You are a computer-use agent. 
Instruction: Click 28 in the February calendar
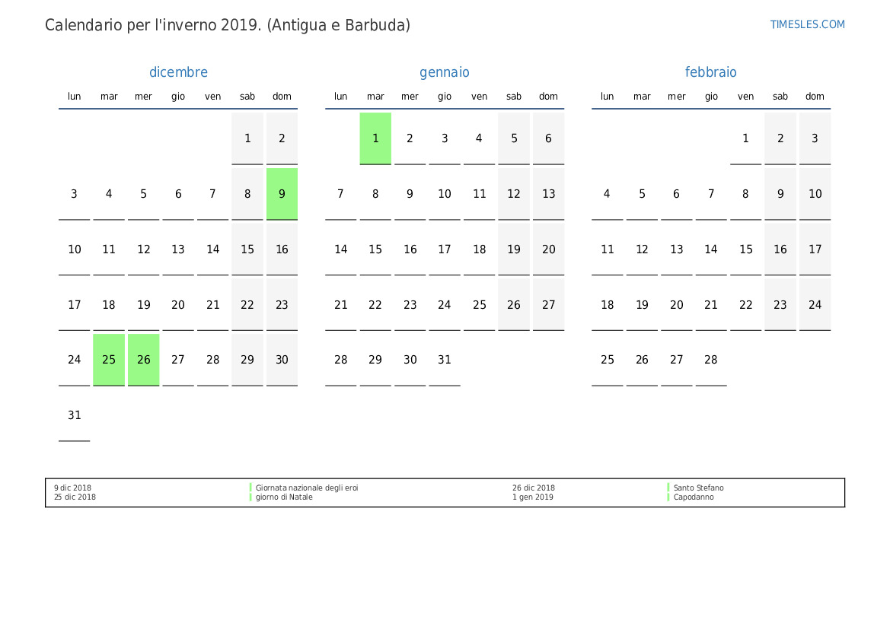pyautogui.click(x=711, y=360)
